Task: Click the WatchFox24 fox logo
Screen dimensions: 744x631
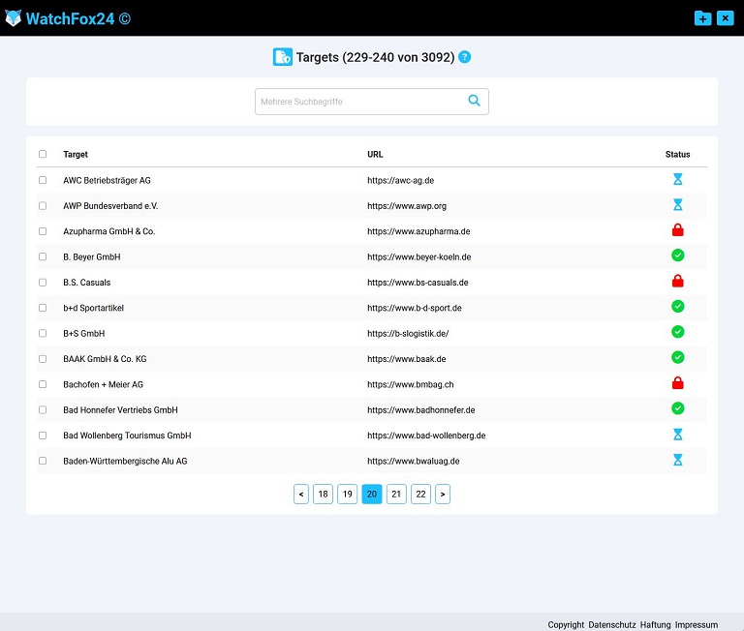Action: (x=13, y=18)
